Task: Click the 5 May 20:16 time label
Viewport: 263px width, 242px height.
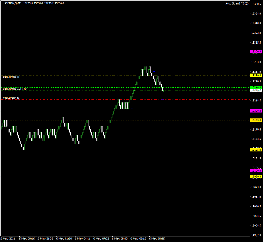Action: [x=27, y=239]
